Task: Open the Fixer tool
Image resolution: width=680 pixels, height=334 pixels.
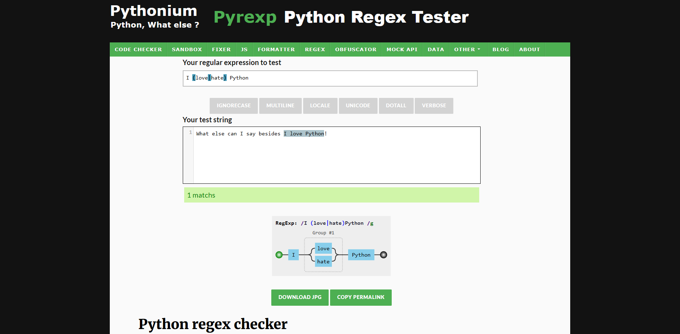Action: (221, 49)
